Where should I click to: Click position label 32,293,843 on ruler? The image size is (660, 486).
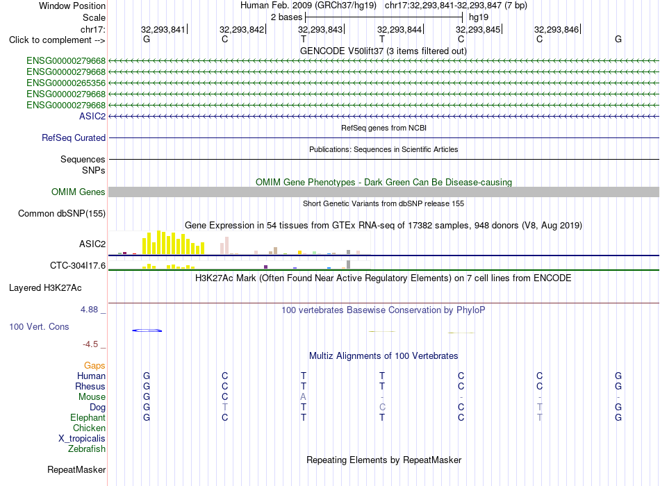pyautogui.click(x=320, y=29)
